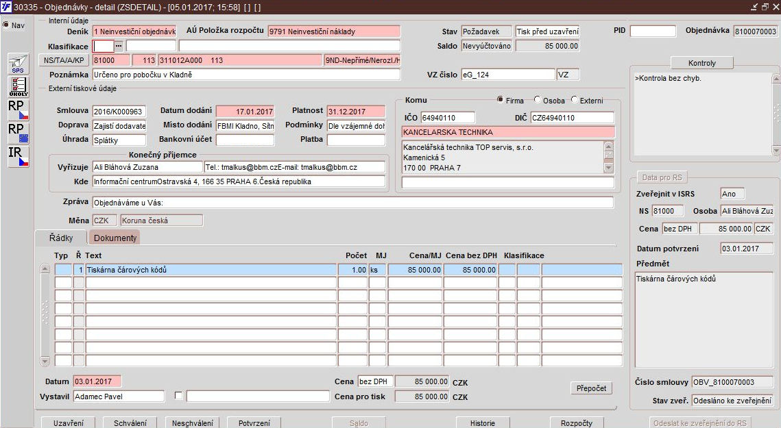The width and height of the screenshot is (781, 428).
Task: Click the Datum dodání field
Action: (245, 112)
